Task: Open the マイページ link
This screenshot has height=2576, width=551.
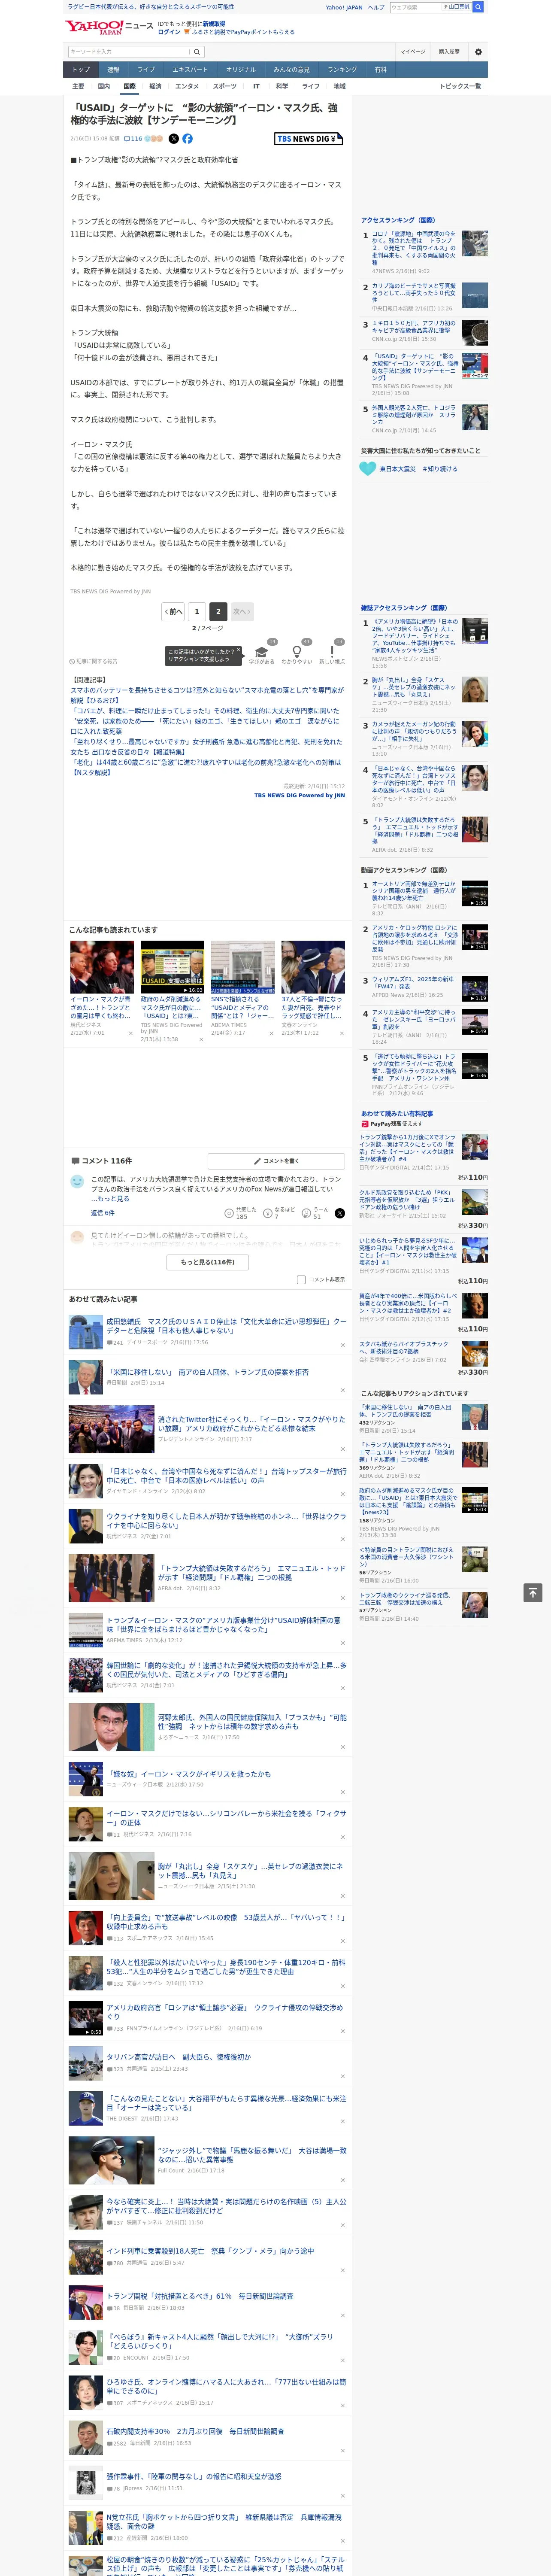Action: pos(413,52)
